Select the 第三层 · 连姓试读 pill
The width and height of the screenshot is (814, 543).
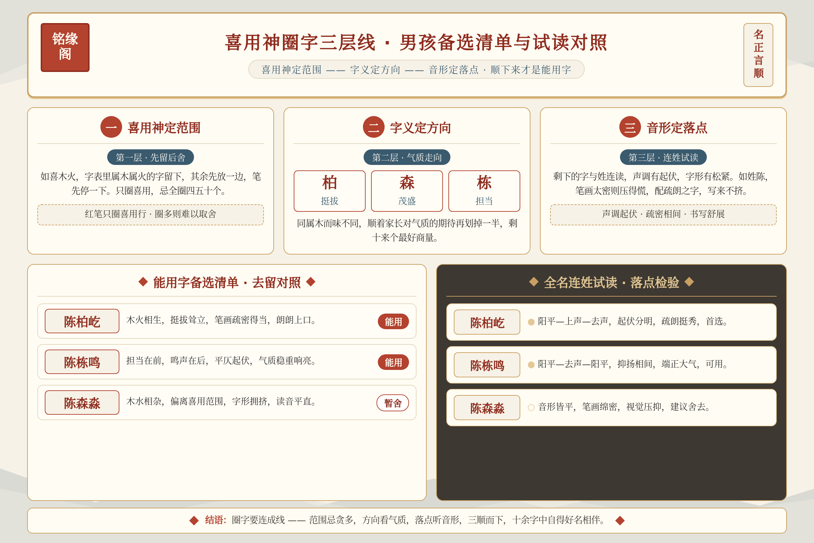[x=663, y=157]
